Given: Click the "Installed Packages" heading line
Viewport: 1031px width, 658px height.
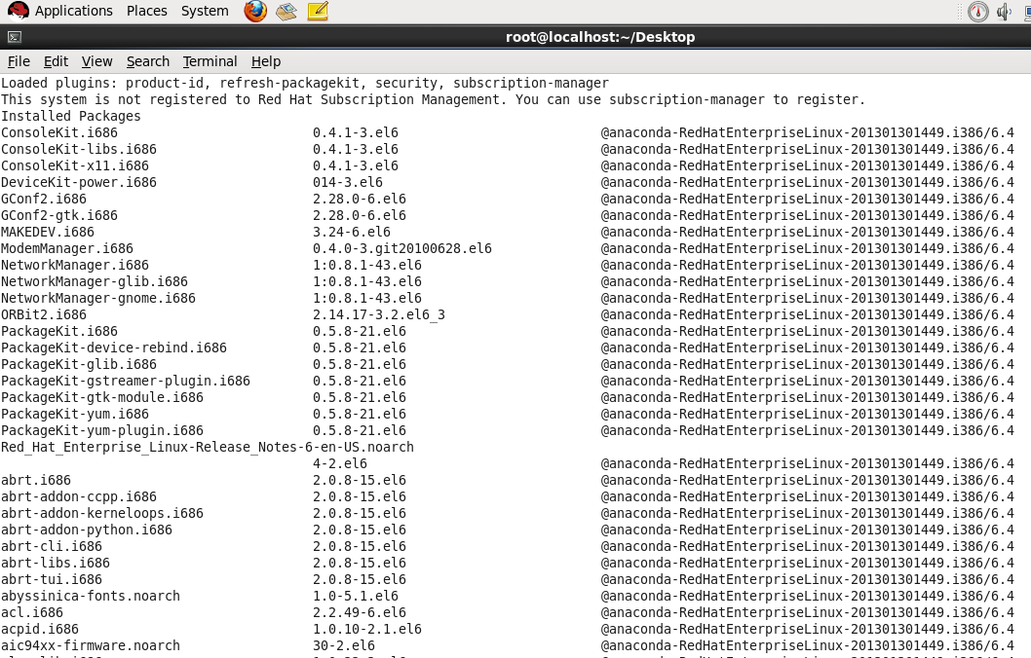Looking at the screenshot, I should pos(71,116).
